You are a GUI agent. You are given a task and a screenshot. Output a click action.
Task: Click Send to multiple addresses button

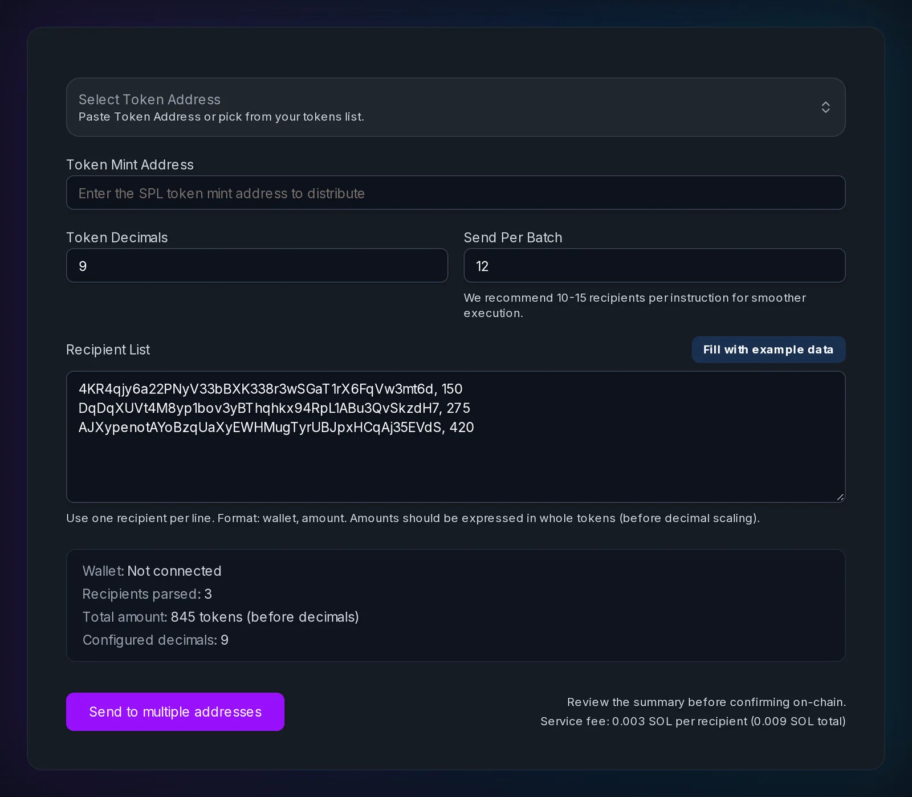[175, 711]
